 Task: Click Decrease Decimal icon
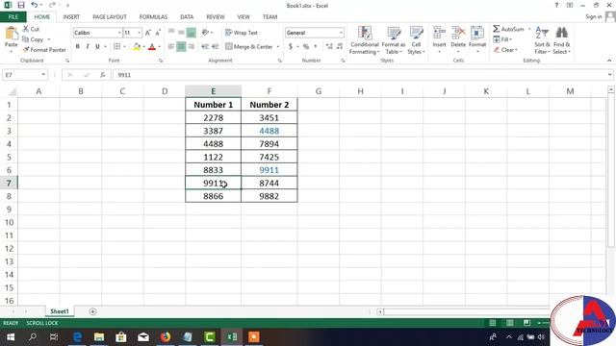(340, 46)
